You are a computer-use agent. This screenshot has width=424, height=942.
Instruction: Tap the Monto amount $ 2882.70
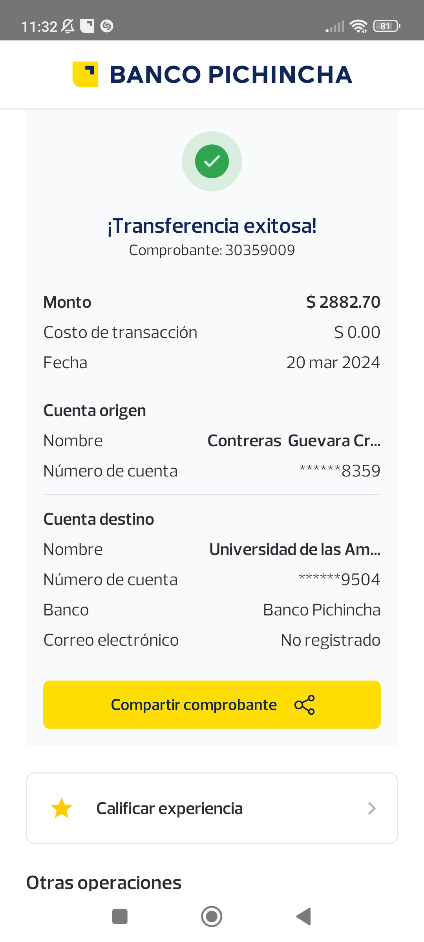343,302
